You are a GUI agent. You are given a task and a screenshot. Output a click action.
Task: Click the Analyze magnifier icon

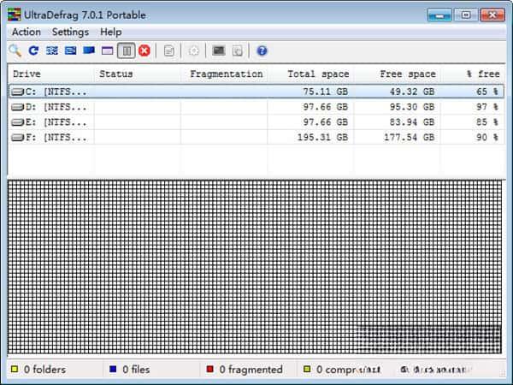pyautogui.click(x=15, y=50)
